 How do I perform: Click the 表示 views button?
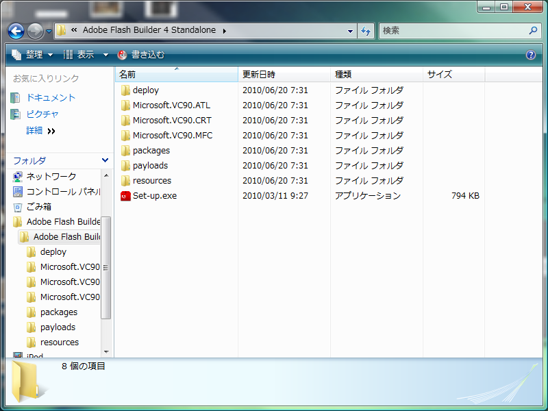pyautogui.click(x=79, y=55)
